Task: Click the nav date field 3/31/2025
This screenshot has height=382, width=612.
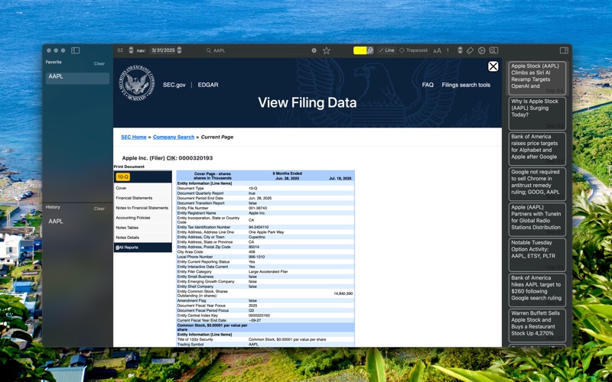Action: [163, 50]
